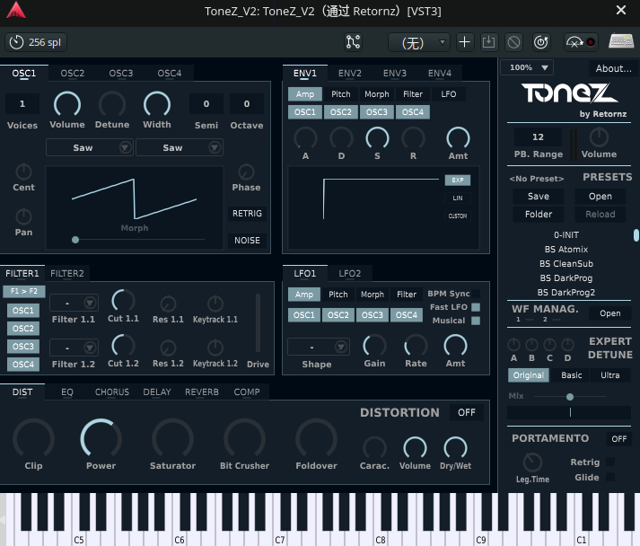This screenshot has height=546, width=640.
Task: Click the OSC1 Volume knob
Action: pos(67,104)
